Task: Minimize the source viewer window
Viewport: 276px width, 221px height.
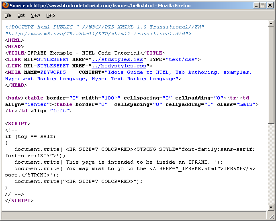Action: click(256, 6)
